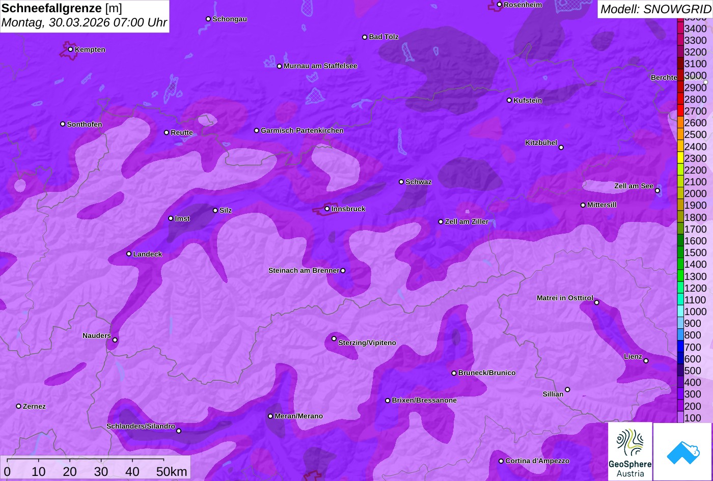Screen dimensions: 713x481
Task: Click the Zell am See marker dot
Action: pos(657,191)
